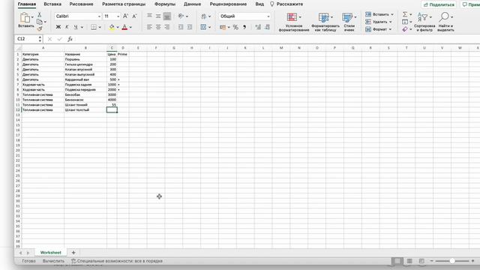This screenshot has width=480, height=270.
Task: Open number format Общий dropdown
Action: [x=268, y=16]
